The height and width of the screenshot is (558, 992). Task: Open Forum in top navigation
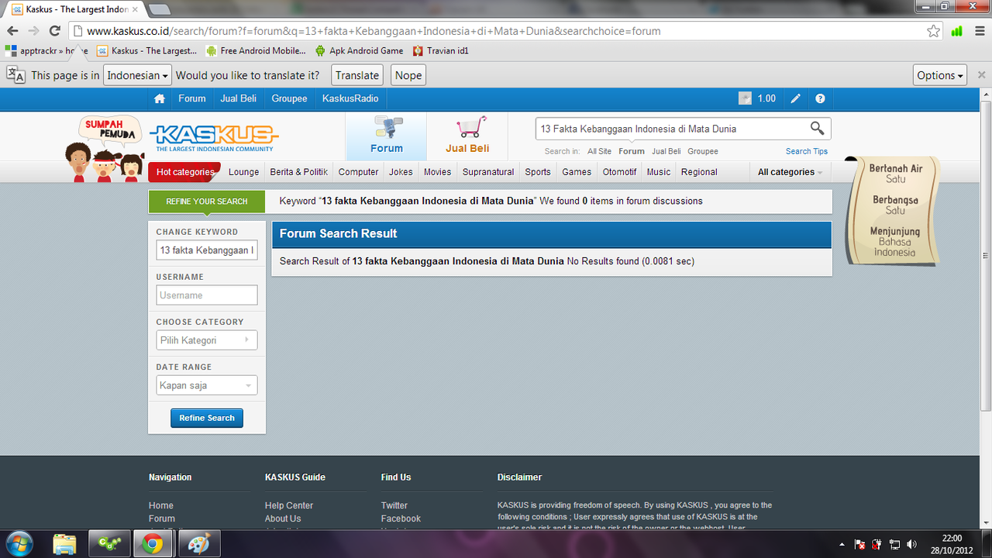coord(192,98)
